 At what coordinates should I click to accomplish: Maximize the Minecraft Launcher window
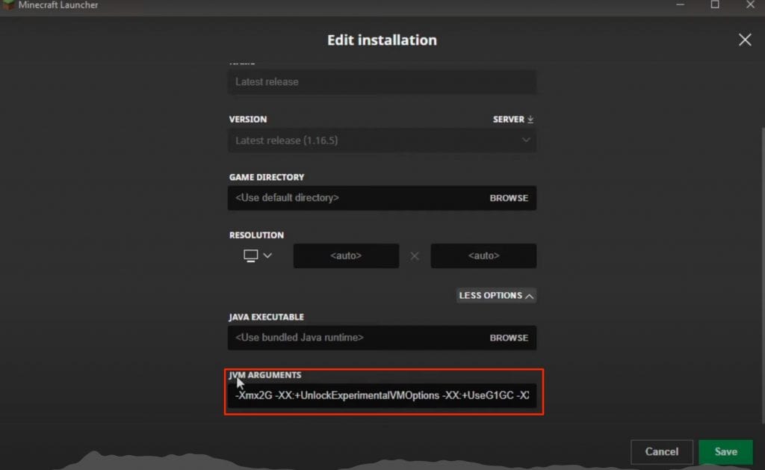pyautogui.click(x=715, y=5)
